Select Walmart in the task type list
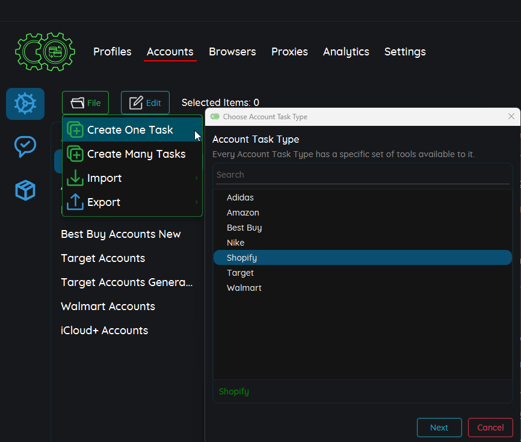521x442 pixels. pyautogui.click(x=244, y=288)
